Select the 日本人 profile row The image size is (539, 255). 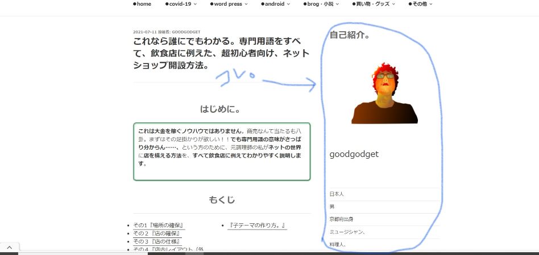click(x=384, y=194)
